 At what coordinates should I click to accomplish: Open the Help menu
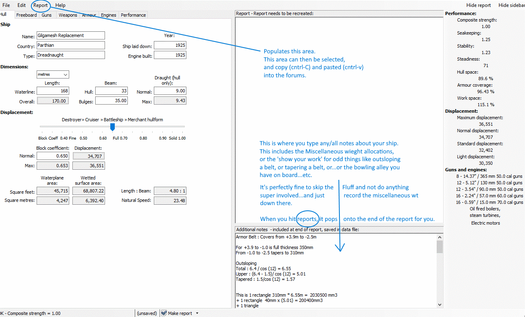pyautogui.click(x=60, y=5)
